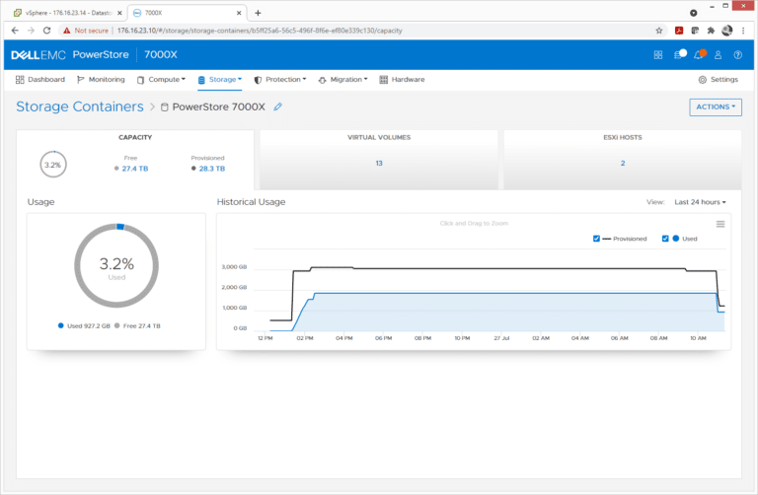This screenshot has width=758, height=495.
Task: Click the 7000X appliance name in header
Action: pos(161,55)
